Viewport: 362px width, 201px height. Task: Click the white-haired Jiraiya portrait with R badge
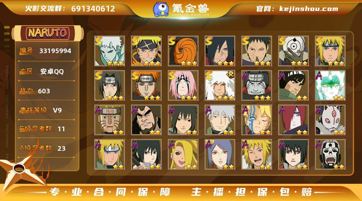220,85
